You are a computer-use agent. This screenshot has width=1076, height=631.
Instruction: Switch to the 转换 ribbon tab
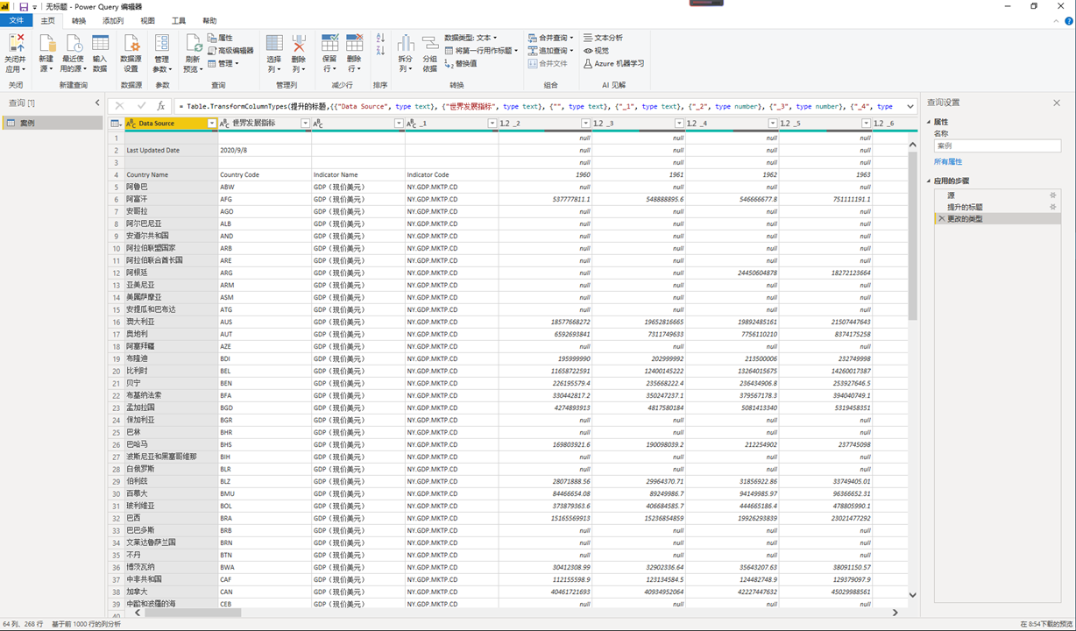click(x=79, y=20)
